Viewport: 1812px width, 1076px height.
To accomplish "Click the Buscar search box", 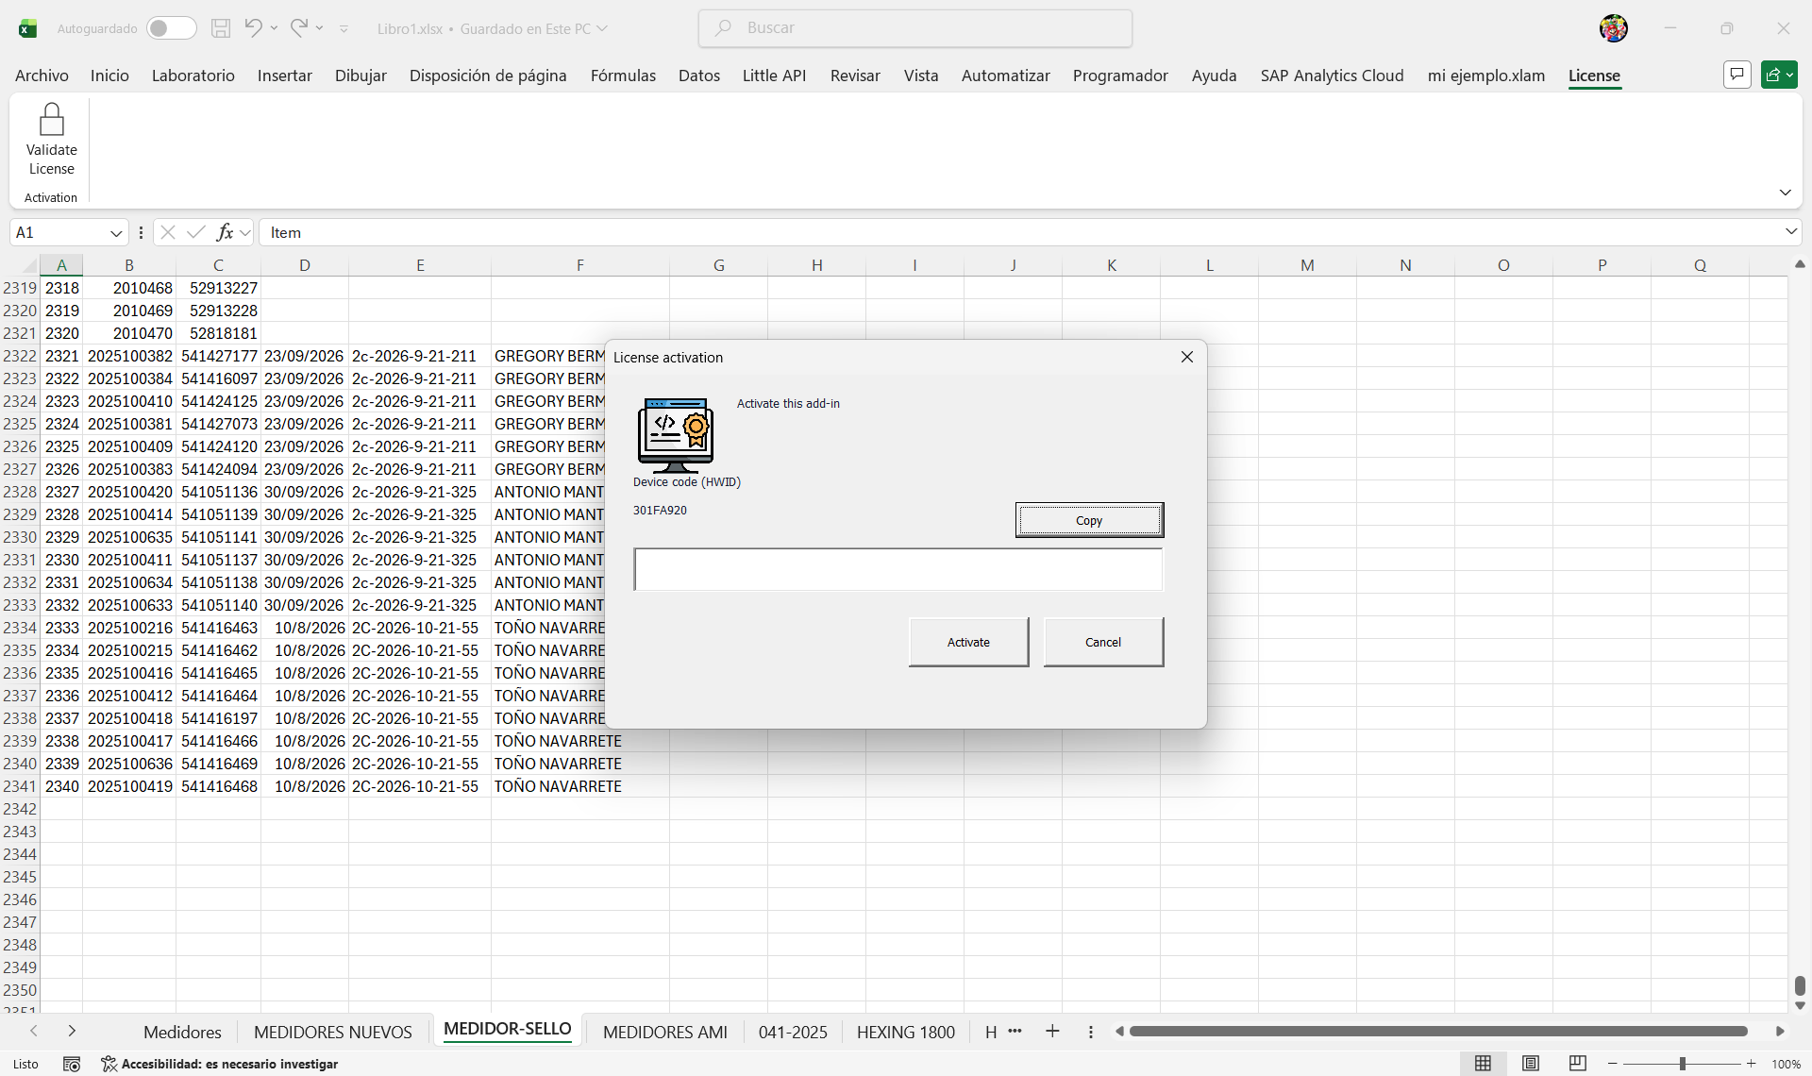I will click(915, 28).
